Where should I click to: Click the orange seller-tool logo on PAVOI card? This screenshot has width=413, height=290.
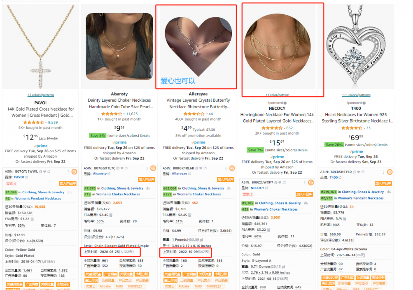point(74,172)
